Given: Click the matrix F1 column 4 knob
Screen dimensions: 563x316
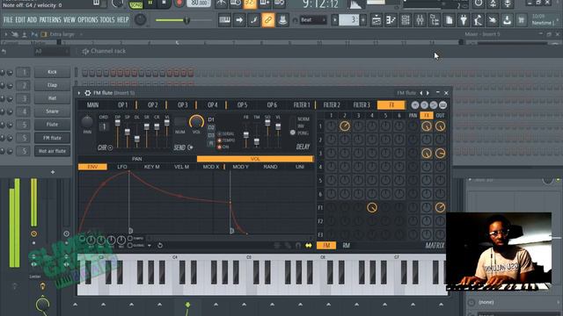Looking at the screenshot, I should (x=372, y=207).
